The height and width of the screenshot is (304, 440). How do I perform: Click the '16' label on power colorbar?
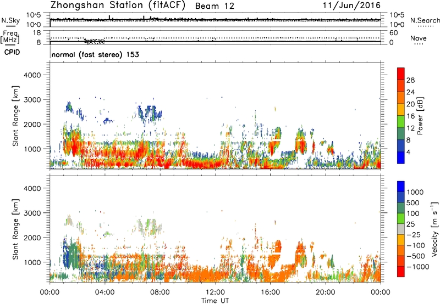[x=410, y=116]
